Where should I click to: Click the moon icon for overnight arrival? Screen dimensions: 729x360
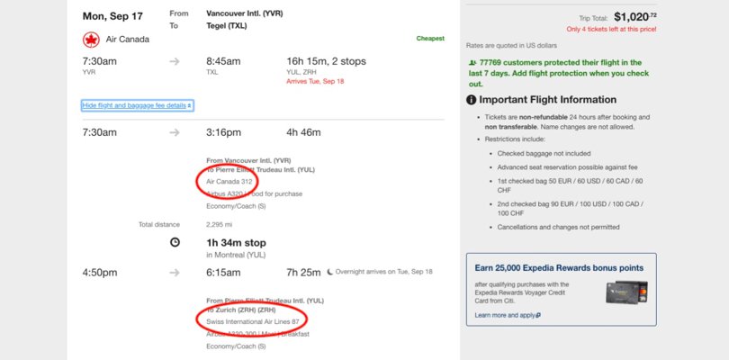tap(329, 272)
